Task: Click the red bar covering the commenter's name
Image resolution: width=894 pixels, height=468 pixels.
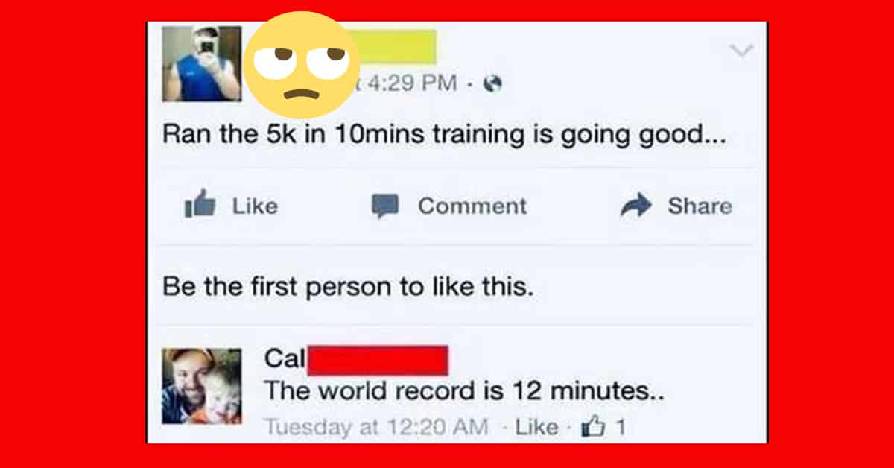Action: click(378, 361)
